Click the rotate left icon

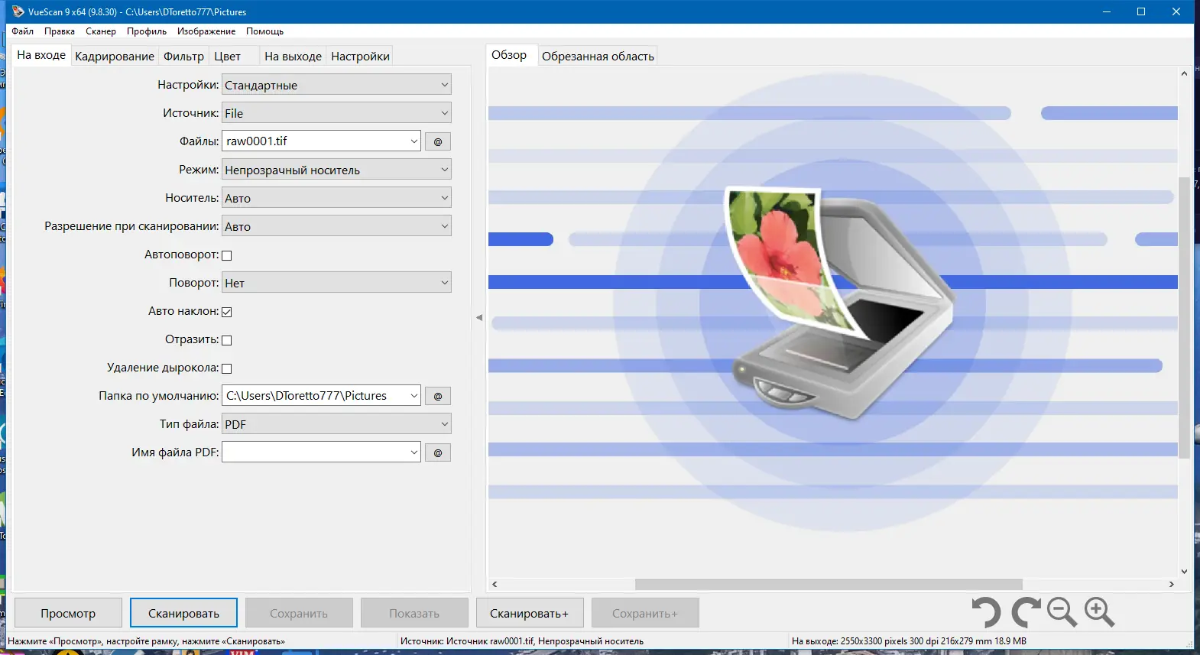986,613
